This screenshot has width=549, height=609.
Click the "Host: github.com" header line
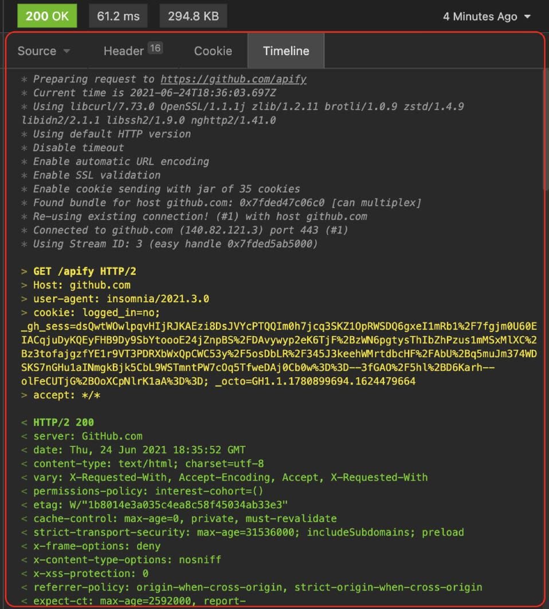point(81,285)
